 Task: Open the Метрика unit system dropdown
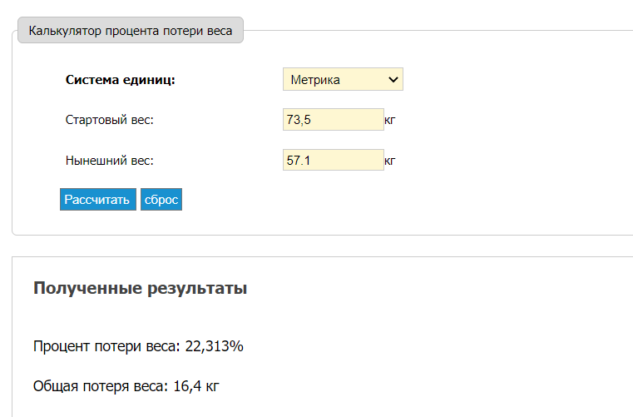tap(343, 79)
